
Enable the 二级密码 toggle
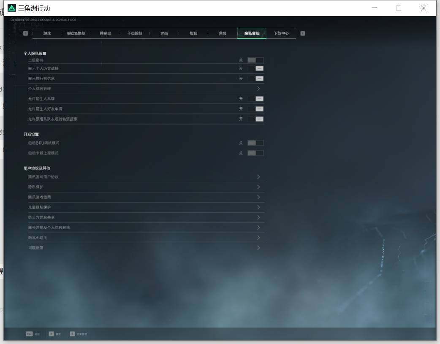point(255,60)
